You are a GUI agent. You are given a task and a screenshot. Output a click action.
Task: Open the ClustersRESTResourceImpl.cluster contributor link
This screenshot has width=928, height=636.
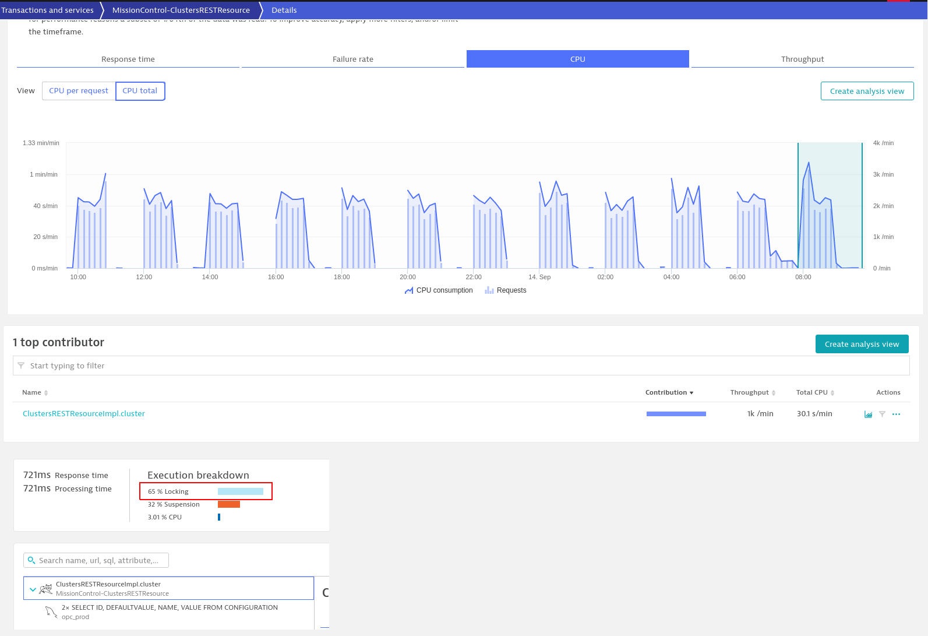pyautogui.click(x=84, y=414)
